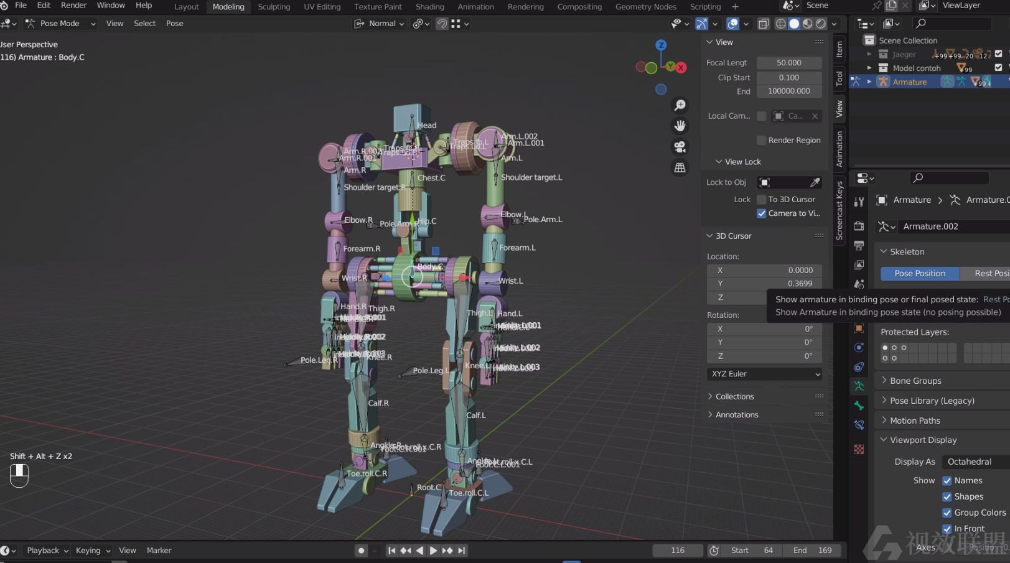Open the timeline Keying popover
This screenshot has width=1010, height=563.
93,551
